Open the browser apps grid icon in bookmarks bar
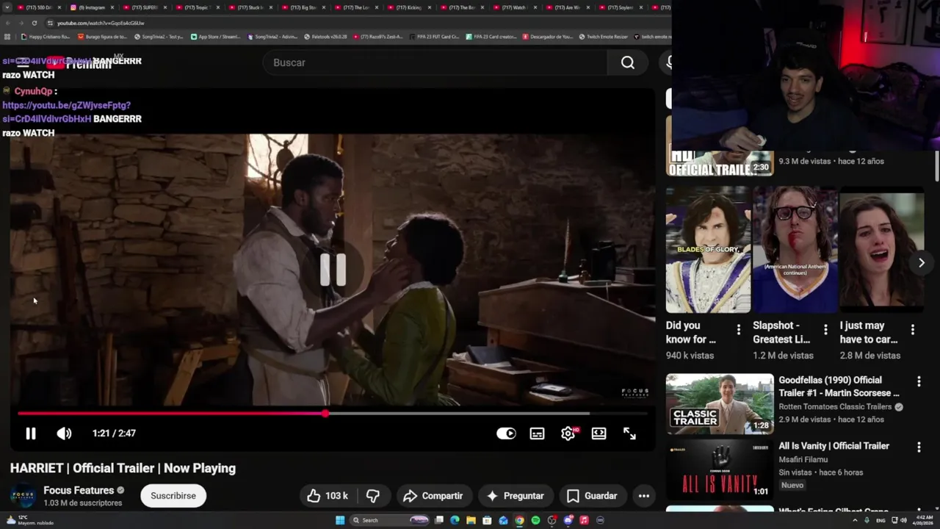This screenshot has height=529, width=940. (7, 36)
